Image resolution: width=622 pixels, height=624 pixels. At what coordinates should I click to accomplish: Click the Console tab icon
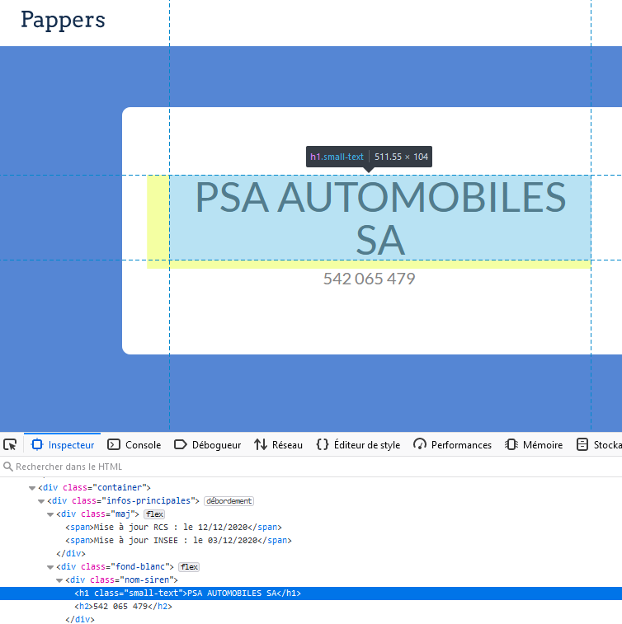[x=114, y=444]
